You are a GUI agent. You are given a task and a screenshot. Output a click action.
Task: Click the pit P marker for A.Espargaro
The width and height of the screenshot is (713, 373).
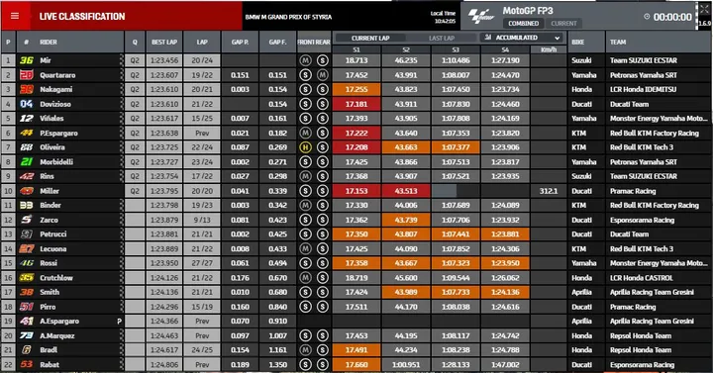coord(119,322)
